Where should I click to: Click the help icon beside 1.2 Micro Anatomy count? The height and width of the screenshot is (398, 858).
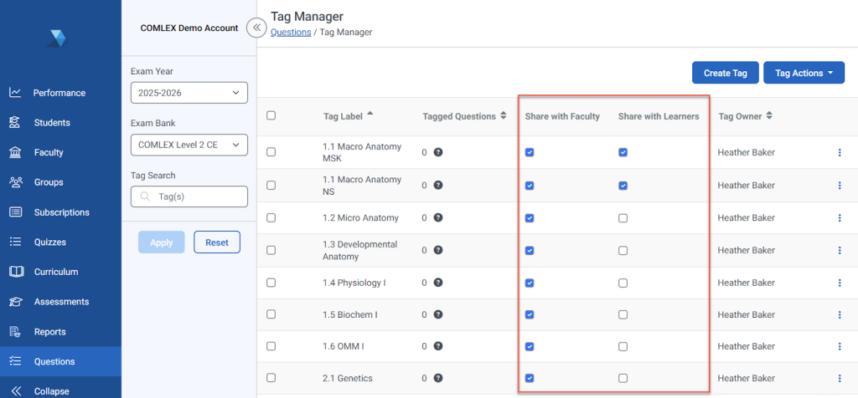(438, 218)
